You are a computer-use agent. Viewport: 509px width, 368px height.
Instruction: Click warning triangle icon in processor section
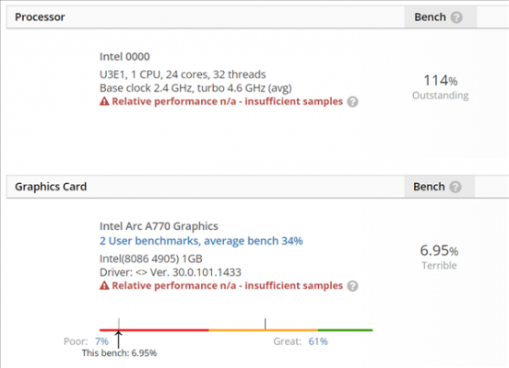click(104, 101)
